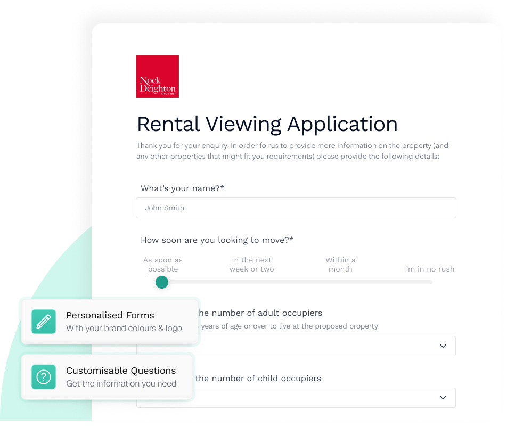Viewport: 507px width, 427px height.
Task: Click the 'number of child occupiers' label
Action: pyautogui.click(x=258, y=378)
